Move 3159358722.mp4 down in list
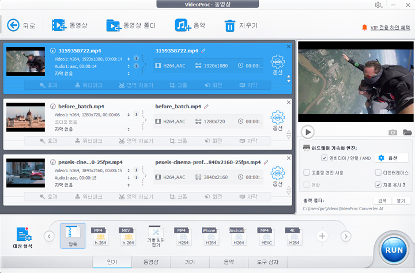This screenshot has height=273, width=415. [x=289, y=81]
